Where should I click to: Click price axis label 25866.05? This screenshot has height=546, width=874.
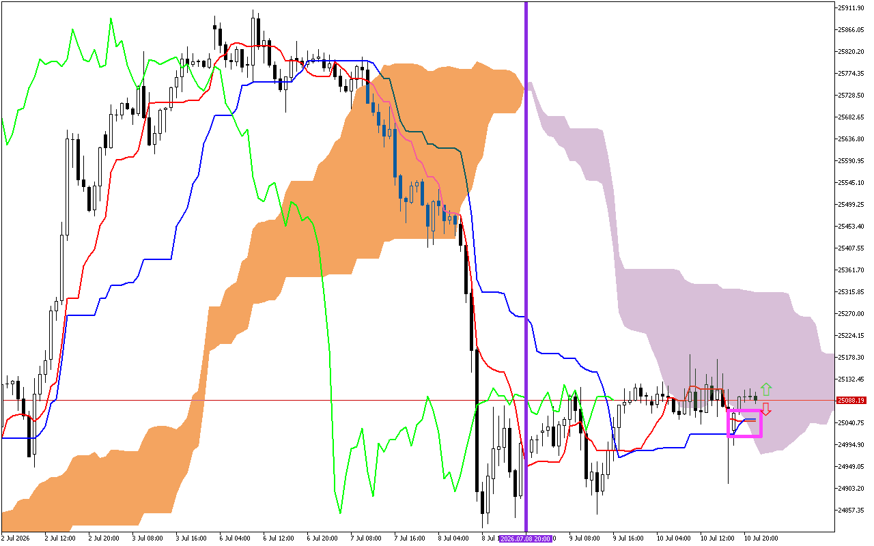(x=852, y=29)
